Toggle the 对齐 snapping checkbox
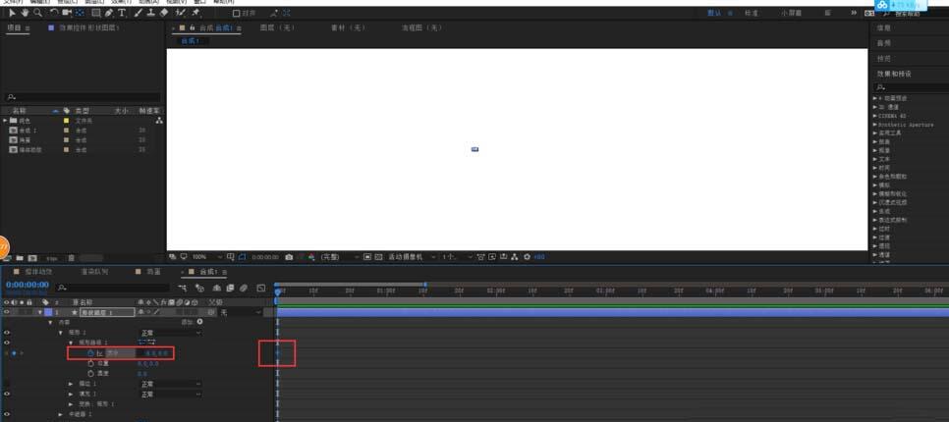 (236, 13)
